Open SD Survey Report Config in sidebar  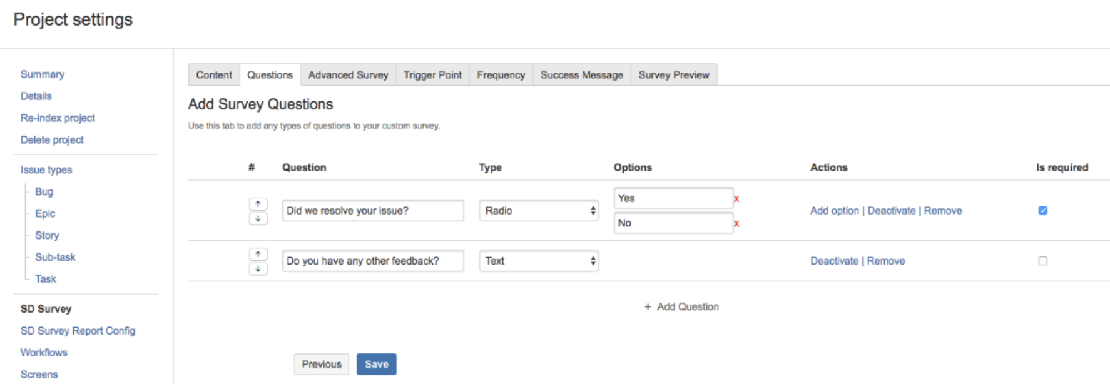pos(78,331)
